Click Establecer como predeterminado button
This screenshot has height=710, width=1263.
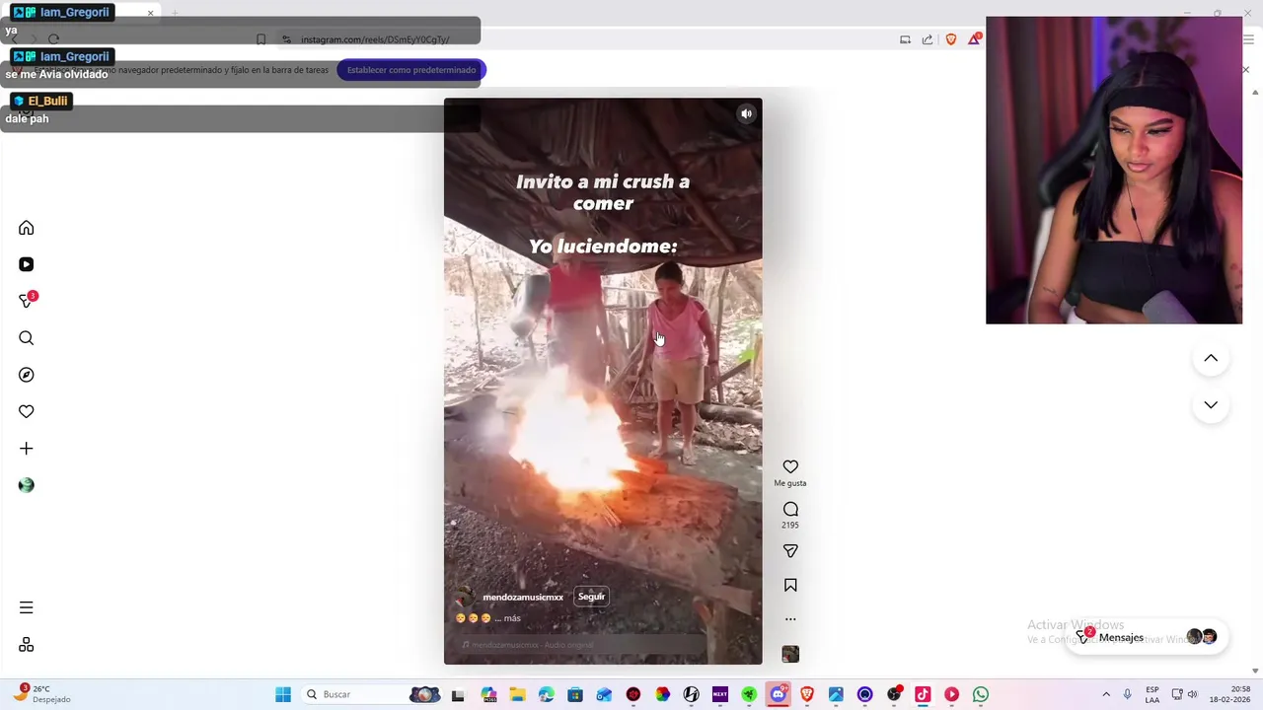pyautogui.click(x=411, y=70)
